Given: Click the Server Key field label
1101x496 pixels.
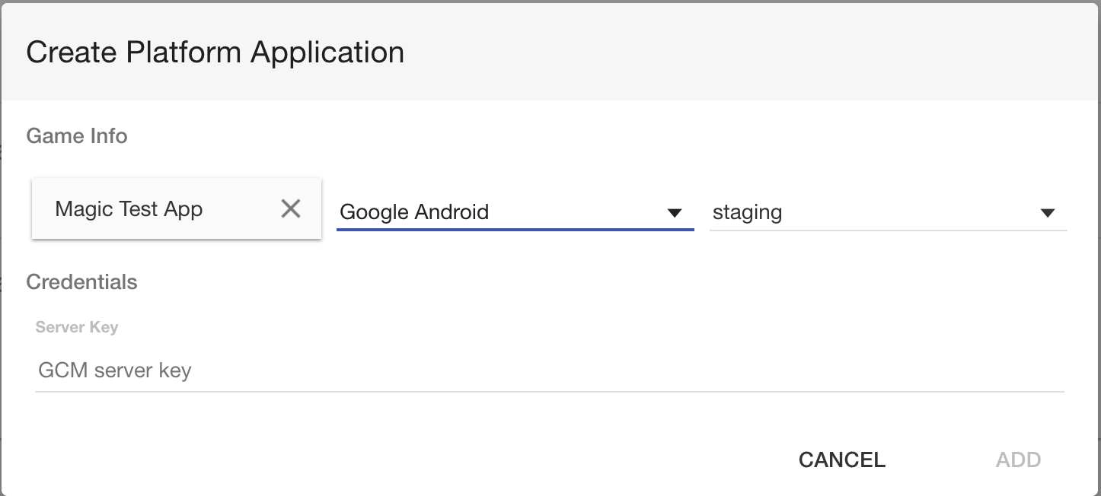Looking at the screenshot, I should coord(77,327).
